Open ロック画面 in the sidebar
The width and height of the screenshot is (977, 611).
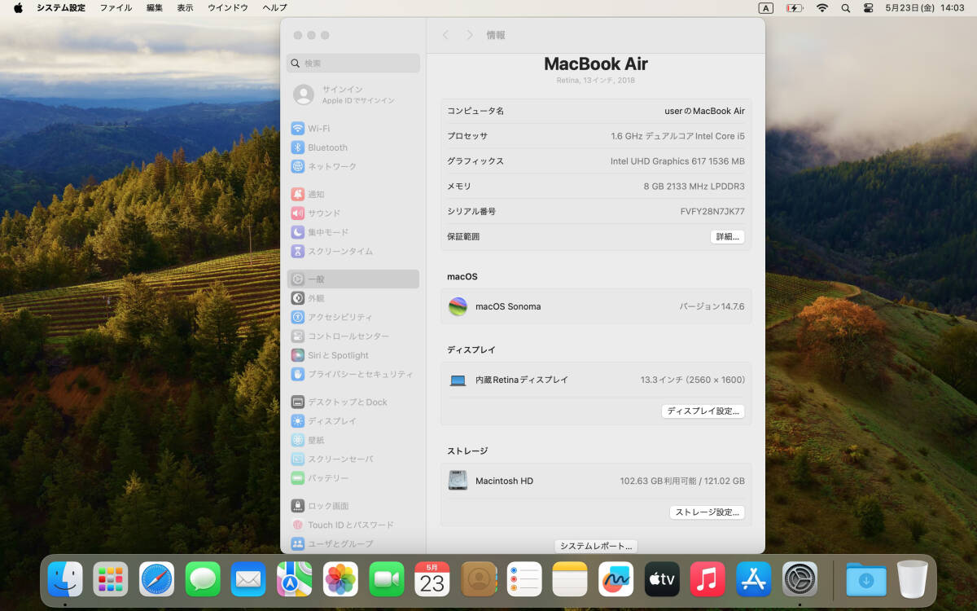(353, 506)
